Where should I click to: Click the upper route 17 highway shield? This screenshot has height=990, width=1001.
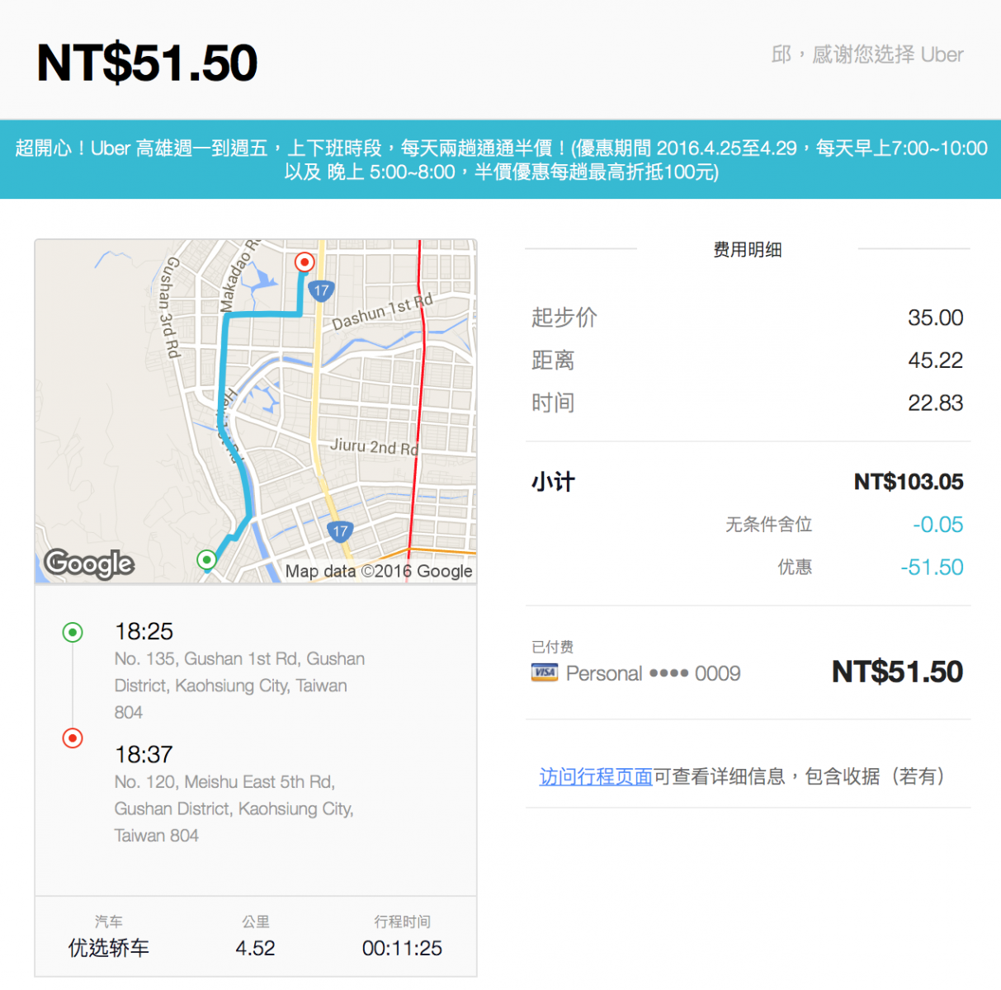click(x=321, y=290)
